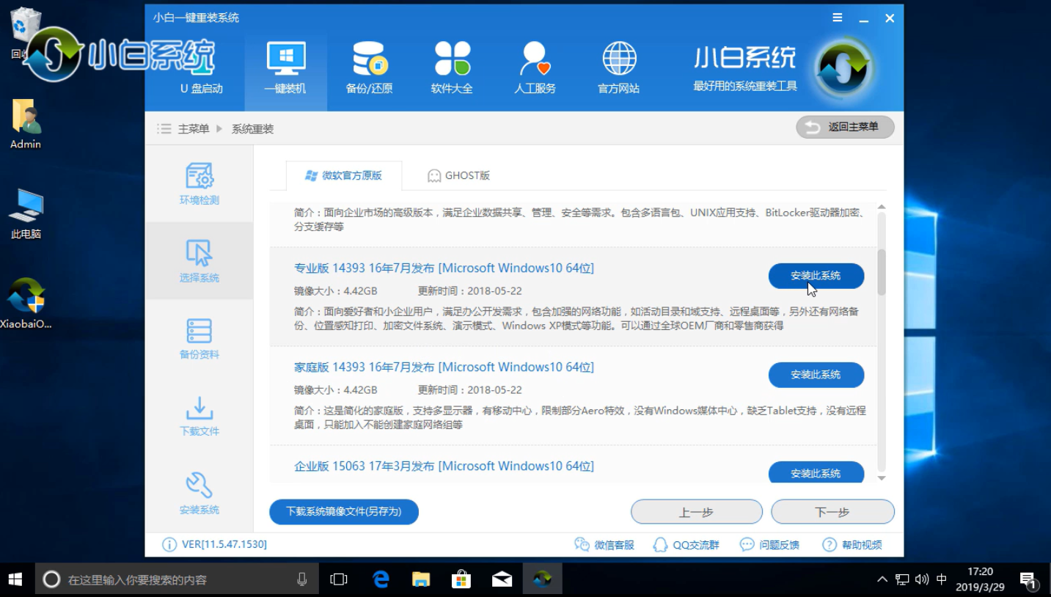
Task: Switch to the GHOST版 tab
Action: click(x=458, y=176)
